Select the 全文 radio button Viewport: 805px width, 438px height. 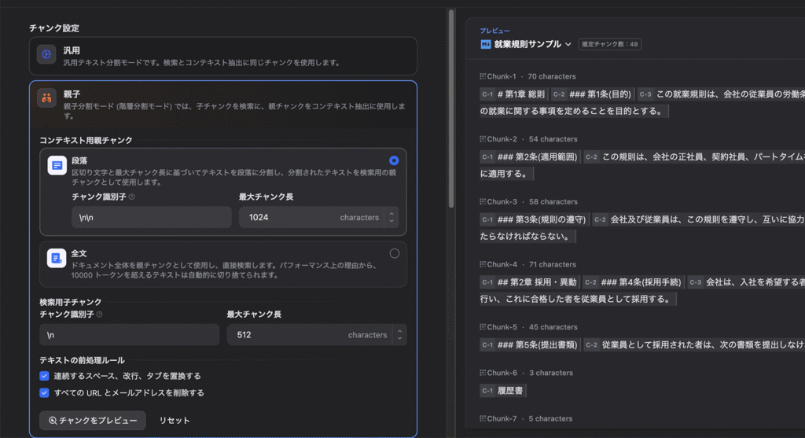click(x=394, y=253)
